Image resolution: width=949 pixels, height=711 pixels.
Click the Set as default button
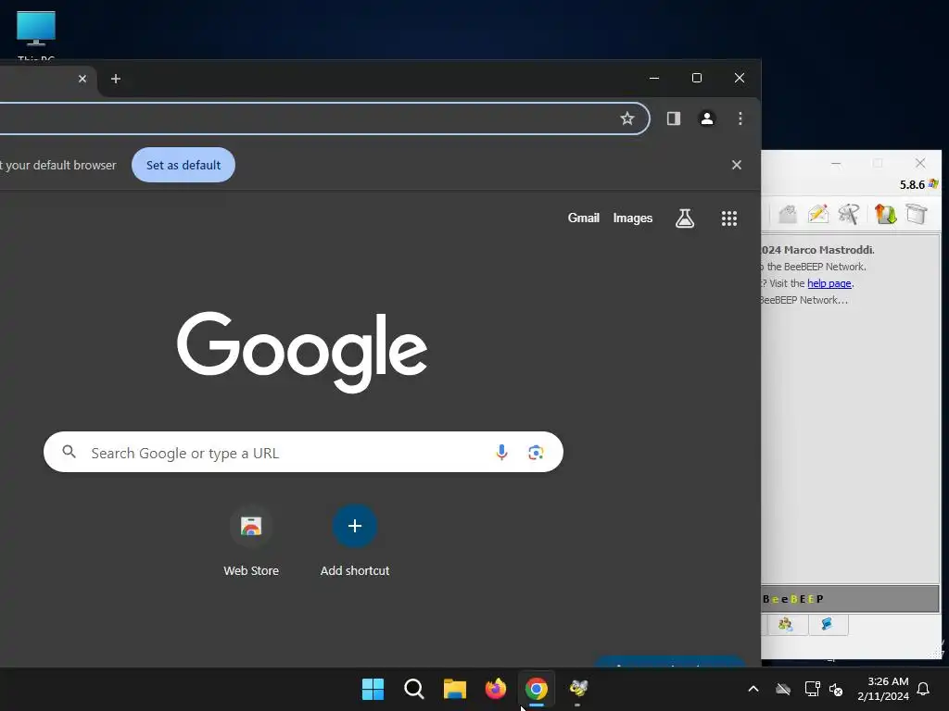click(183, 165)
